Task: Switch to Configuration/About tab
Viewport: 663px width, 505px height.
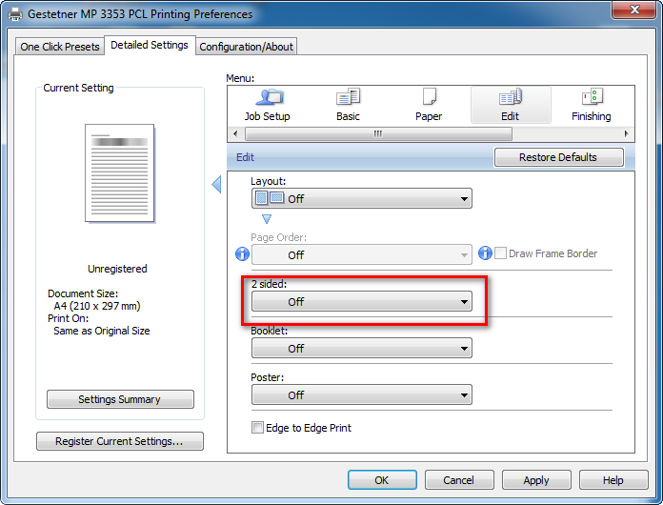Action: (246, 47)
